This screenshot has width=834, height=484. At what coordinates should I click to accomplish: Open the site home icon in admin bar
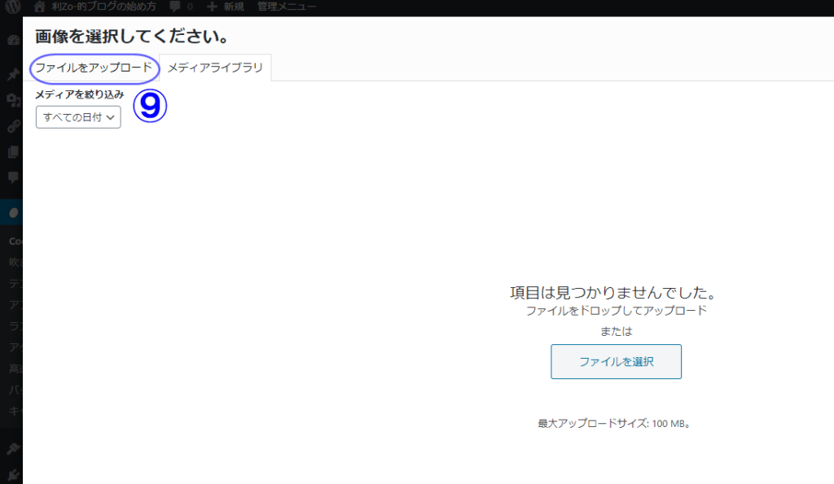39,7
